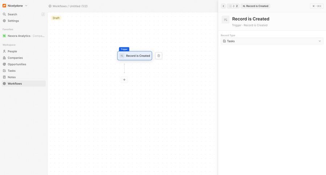Viewport: 326px width, 175px height.
Task: Open the Nexora Analytics favorite
Action: point(19,36)
